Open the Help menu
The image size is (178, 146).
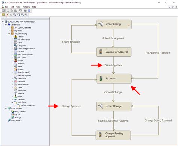click(x=34, y=7)
